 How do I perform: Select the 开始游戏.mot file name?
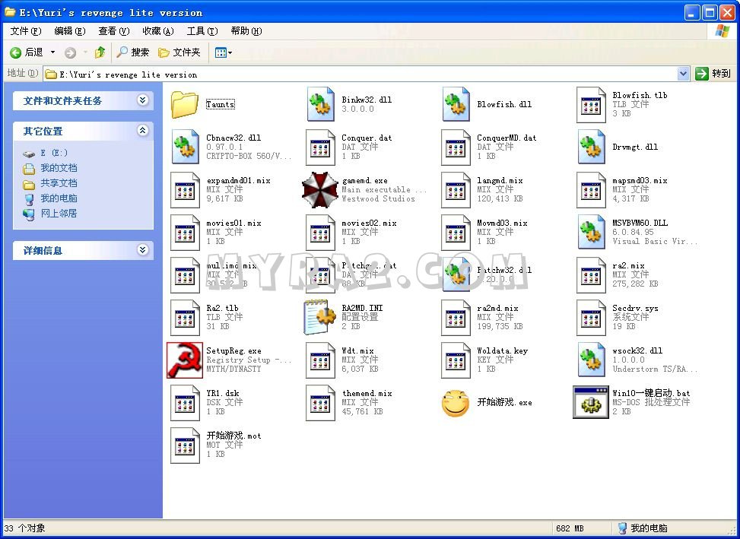point(233,436)
